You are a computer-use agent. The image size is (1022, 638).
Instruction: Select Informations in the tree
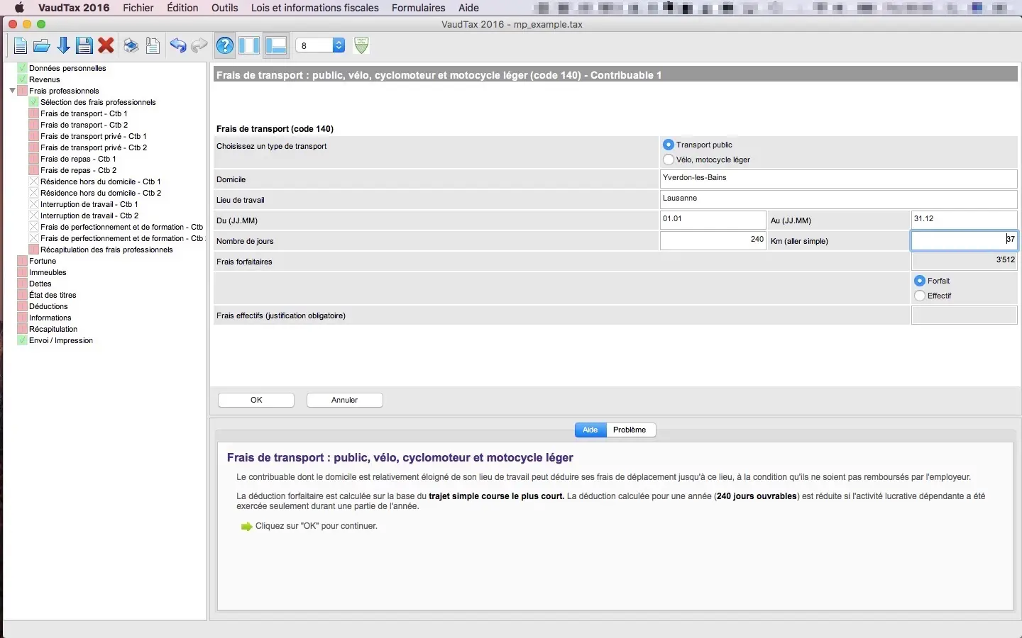[x=50, y=318]
